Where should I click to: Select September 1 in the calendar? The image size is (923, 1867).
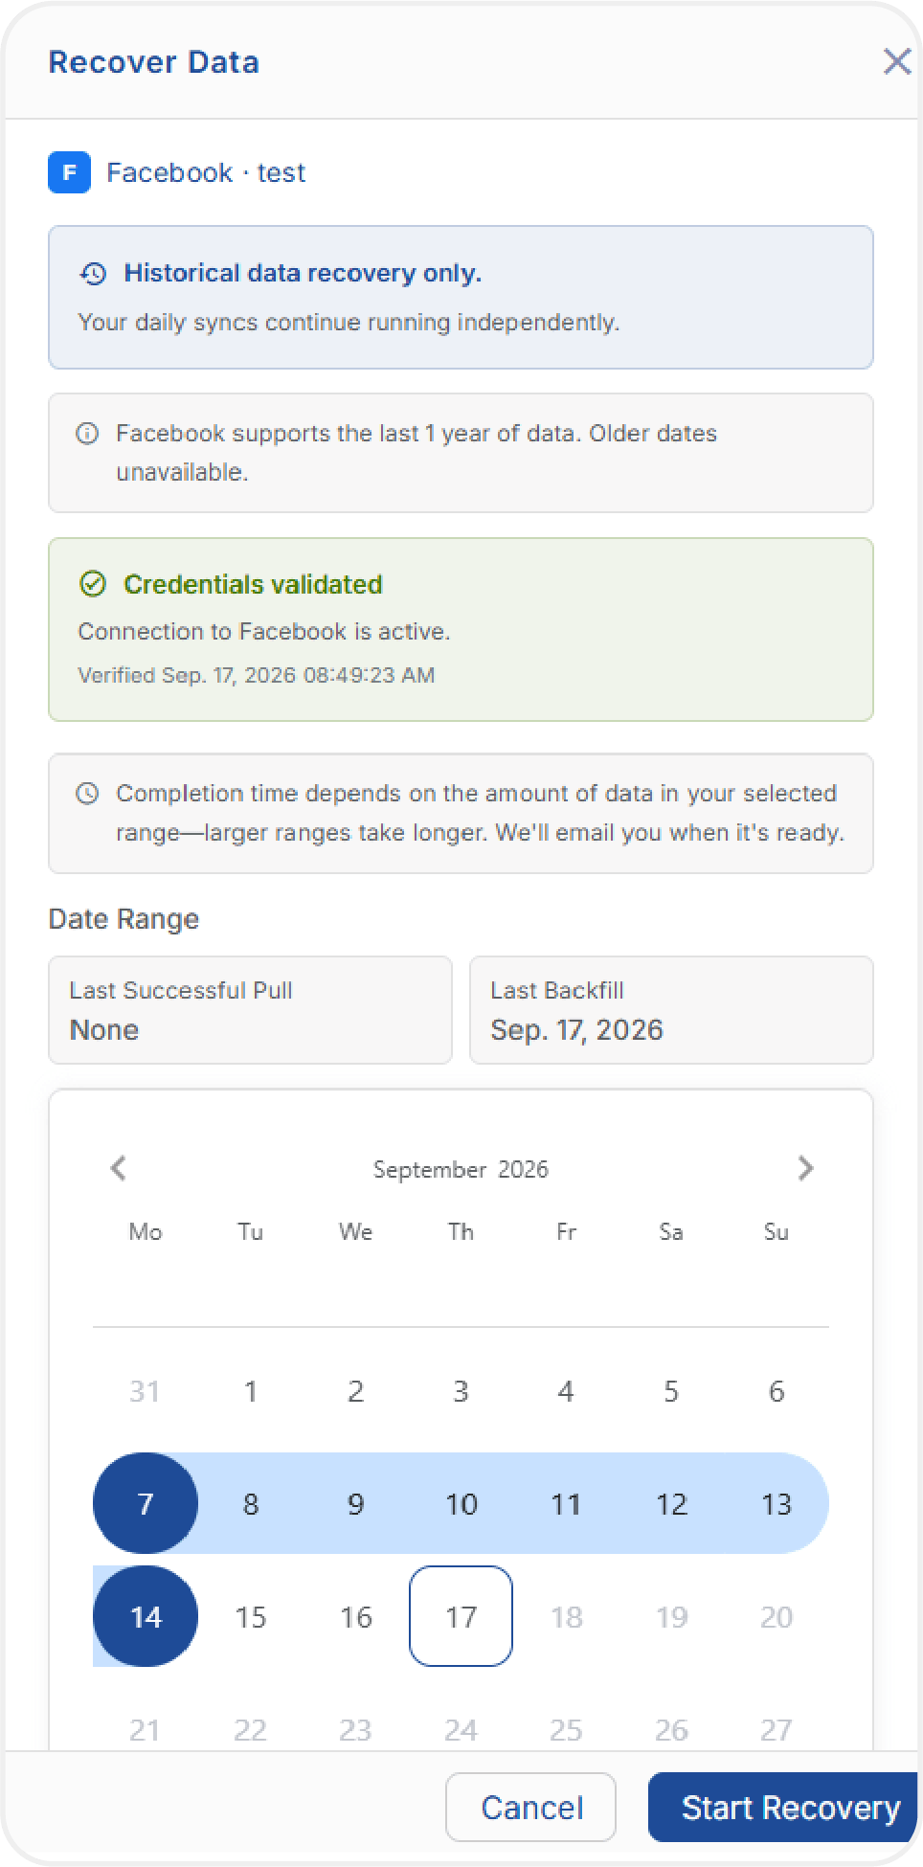tap(251, 1390)
